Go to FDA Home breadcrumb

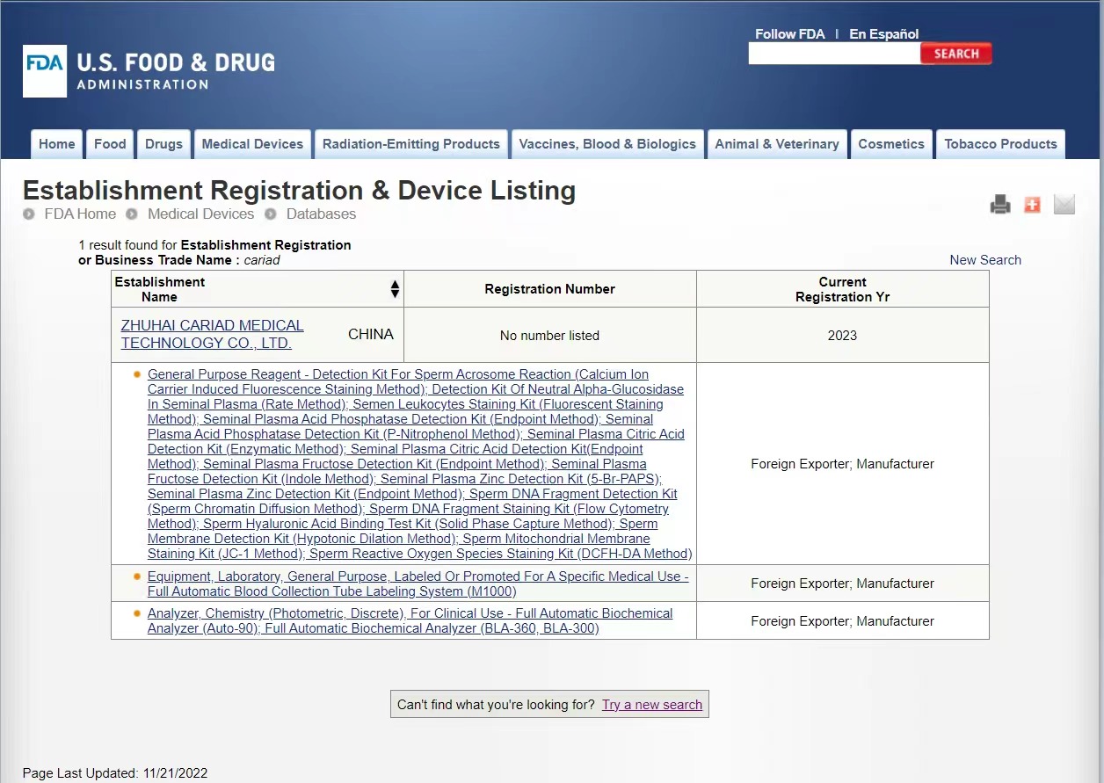[x=80, y=214]
